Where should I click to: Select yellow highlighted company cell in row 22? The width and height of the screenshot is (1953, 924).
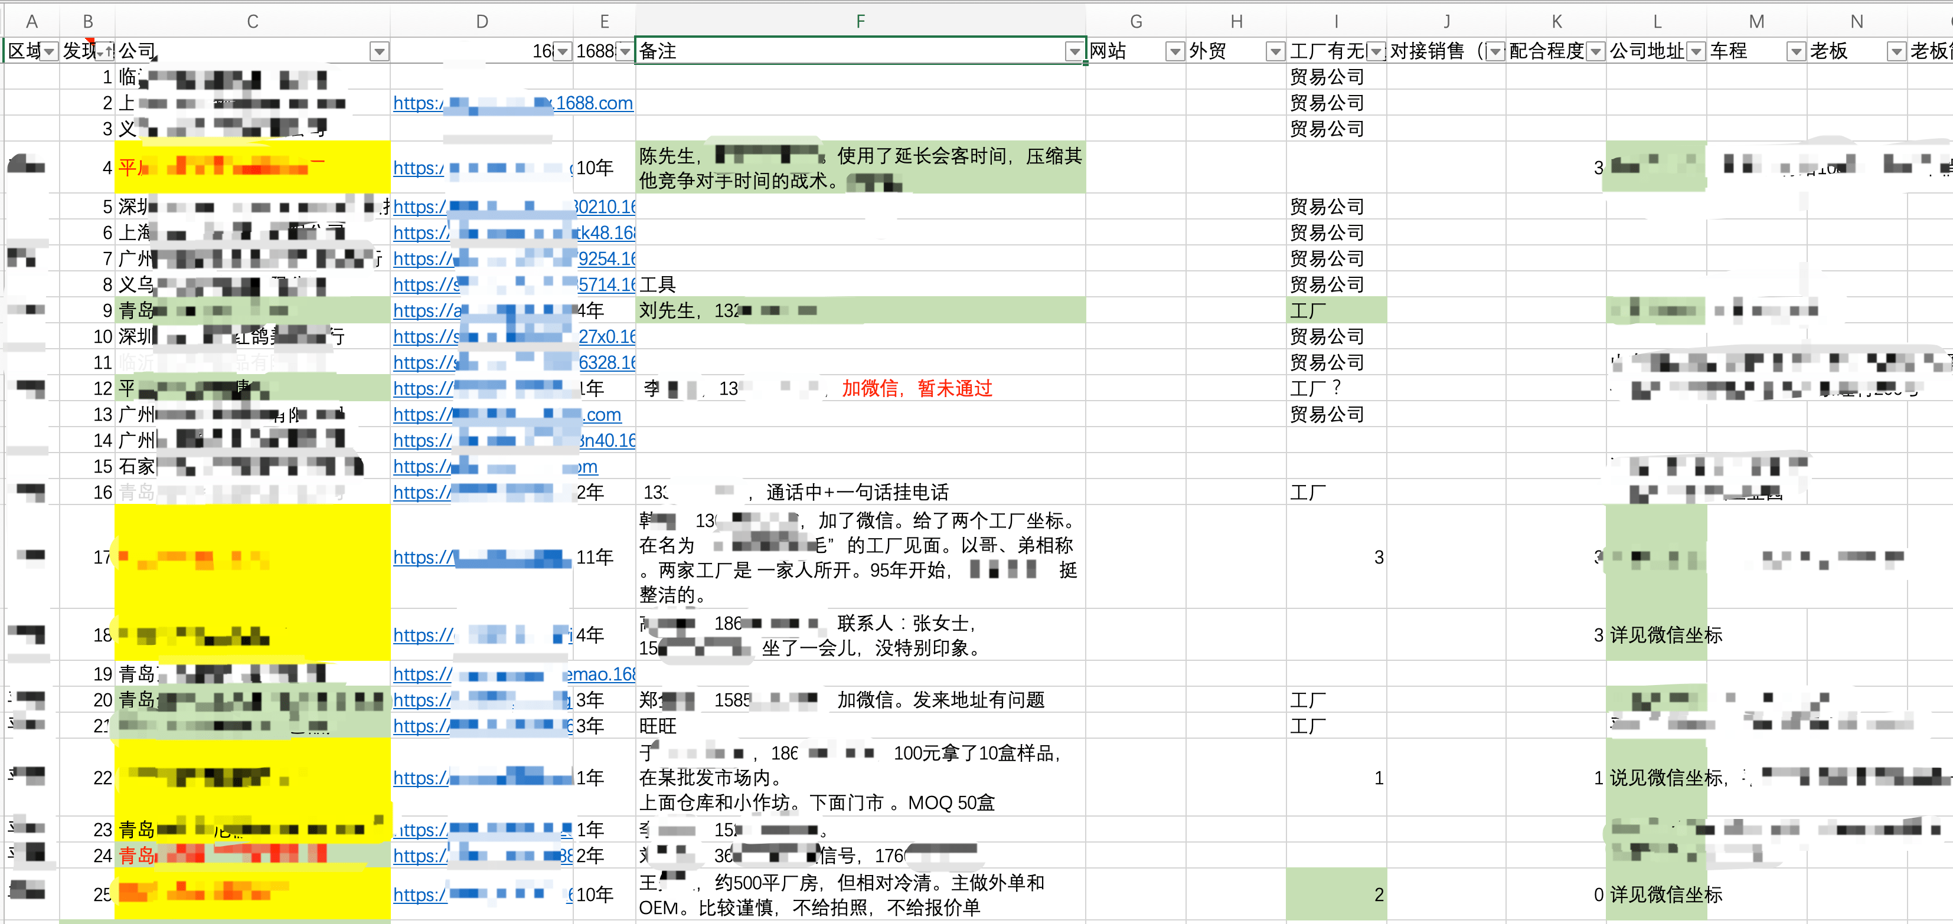click(x=253, y=777)
